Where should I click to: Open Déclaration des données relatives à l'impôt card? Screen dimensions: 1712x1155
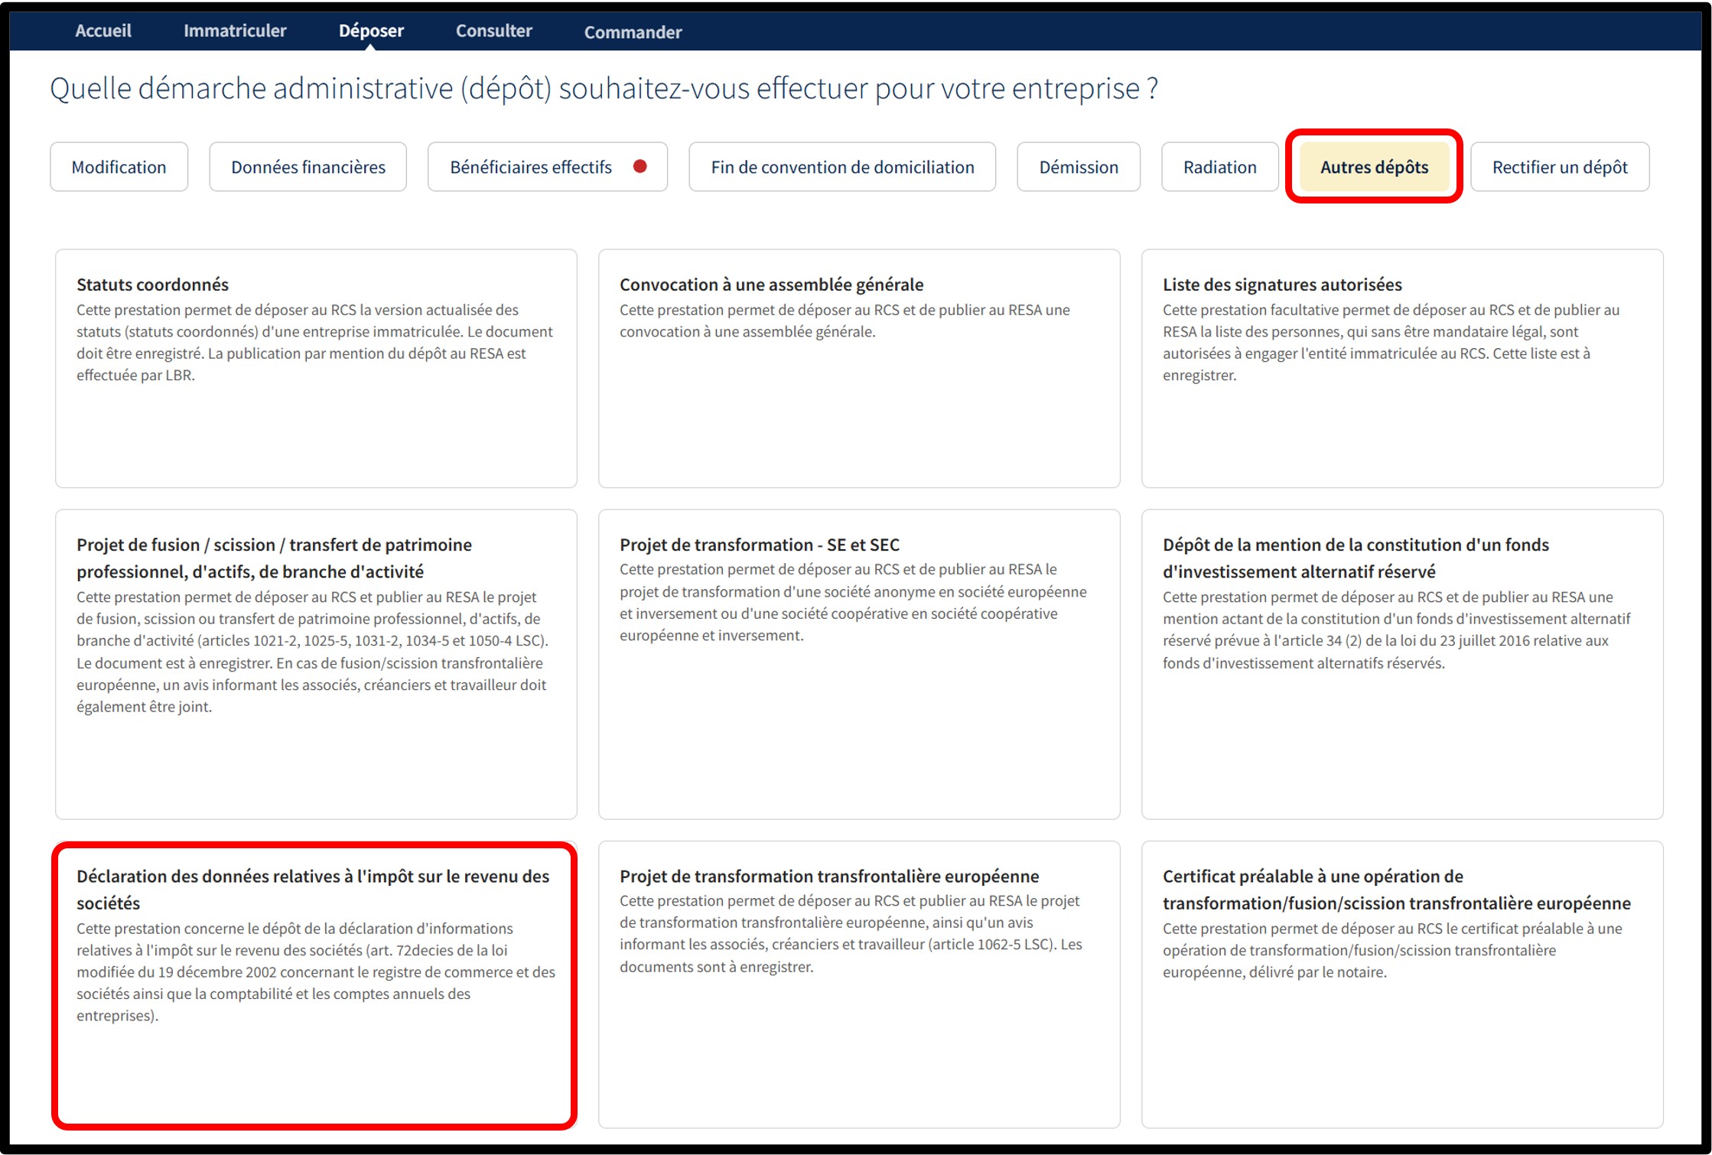(315, 984)
